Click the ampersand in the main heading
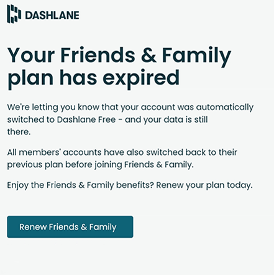This screenshot has width=274, height=275. 148,55
